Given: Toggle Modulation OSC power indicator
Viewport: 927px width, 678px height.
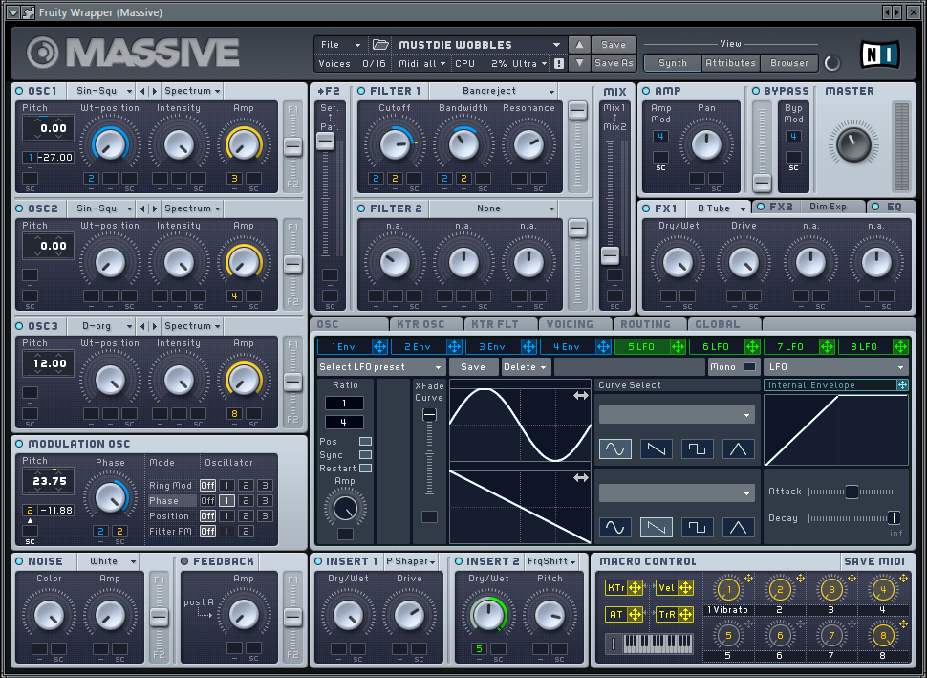Looking at the screenshot, I should tap(19, 444).
